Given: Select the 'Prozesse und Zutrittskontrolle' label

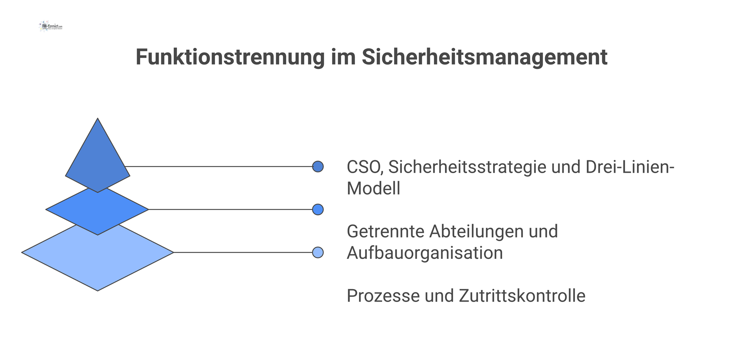Looking at the screenshot, I should click(x=466, y=296).
